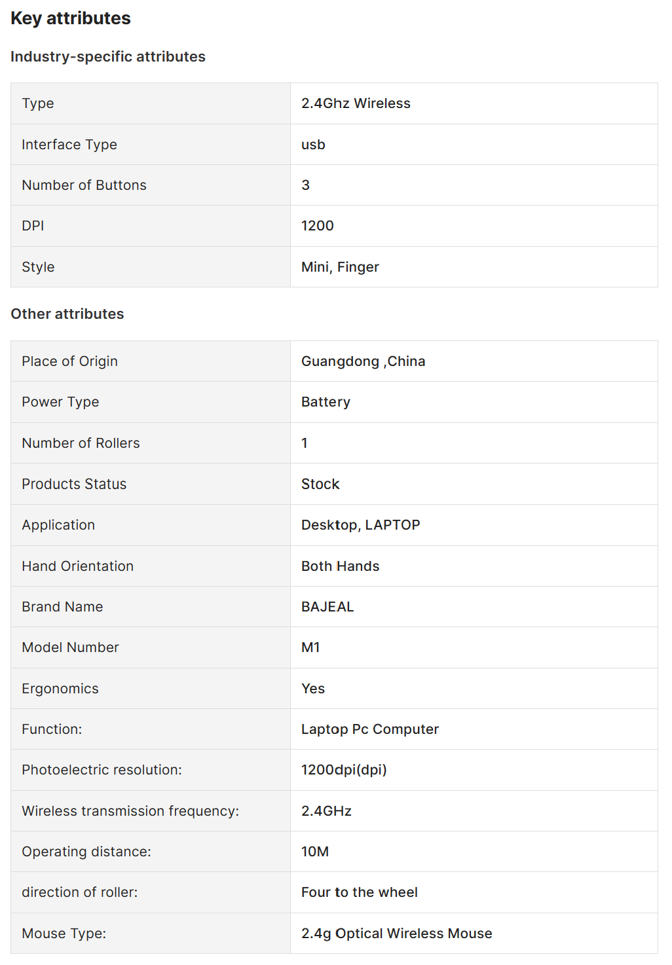Image resolution: width=672 pixels, height=965 pixels.
Task: Select the DPI value 1200
Action: 318,226
